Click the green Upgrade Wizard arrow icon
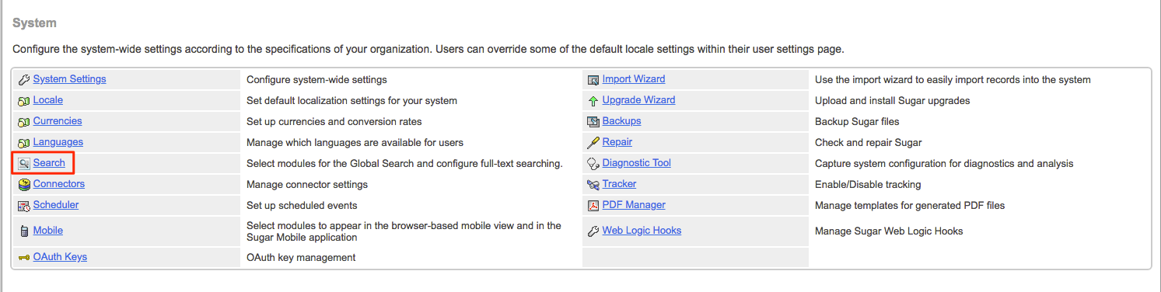Screen dimensions: 1161x292 (x=593, y=100)
